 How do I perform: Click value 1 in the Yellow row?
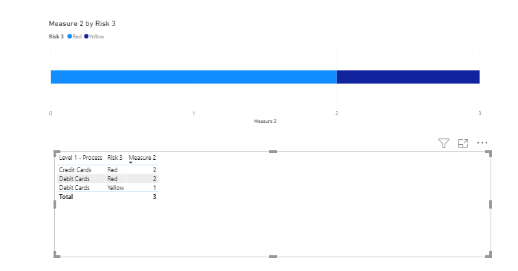tap(154, 188)
